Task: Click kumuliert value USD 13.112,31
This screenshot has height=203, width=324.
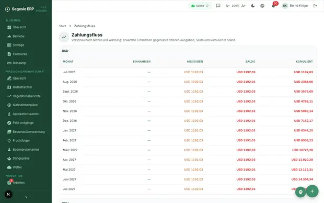Action: [x=302, y=170]
